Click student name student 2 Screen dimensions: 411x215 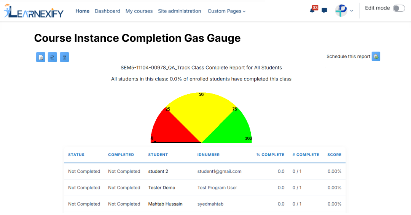coord(158,171)
